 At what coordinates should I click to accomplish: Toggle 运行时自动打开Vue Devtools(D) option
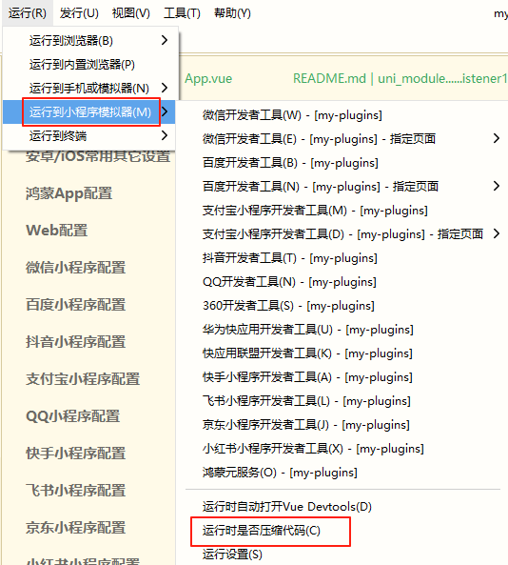[x=287, y=507]
